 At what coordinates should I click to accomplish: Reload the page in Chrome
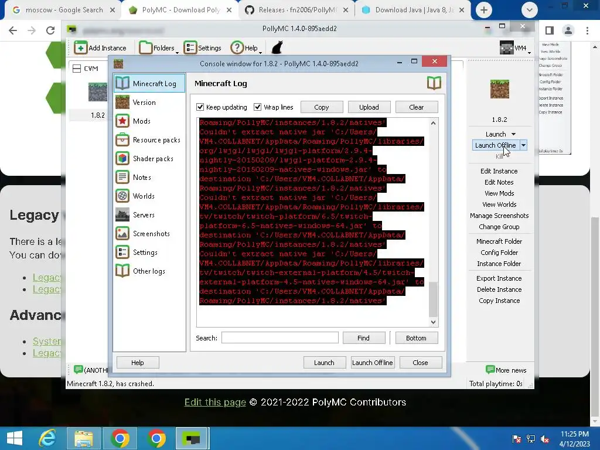click(50, 30)
